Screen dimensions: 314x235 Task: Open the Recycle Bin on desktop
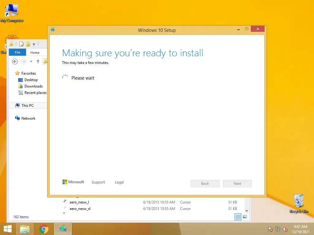299,203
